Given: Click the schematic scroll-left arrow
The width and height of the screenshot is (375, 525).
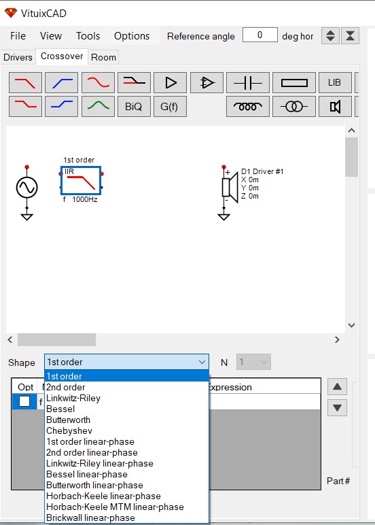Looking at the screenshot, I should 10,340.
